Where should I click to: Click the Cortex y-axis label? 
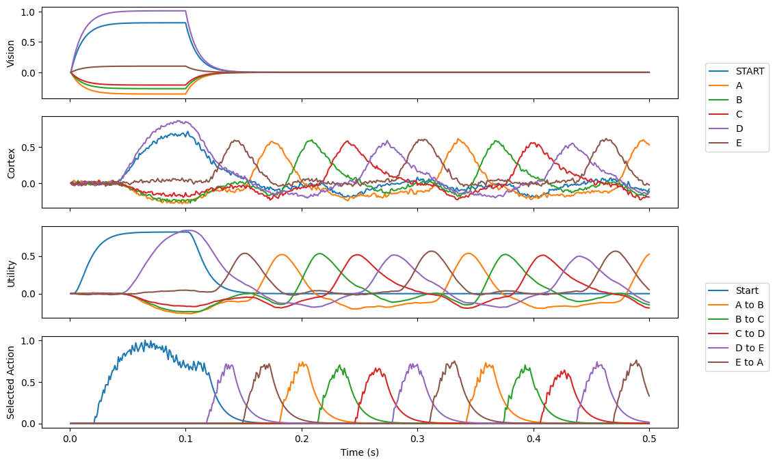click(x=11, y=163)
